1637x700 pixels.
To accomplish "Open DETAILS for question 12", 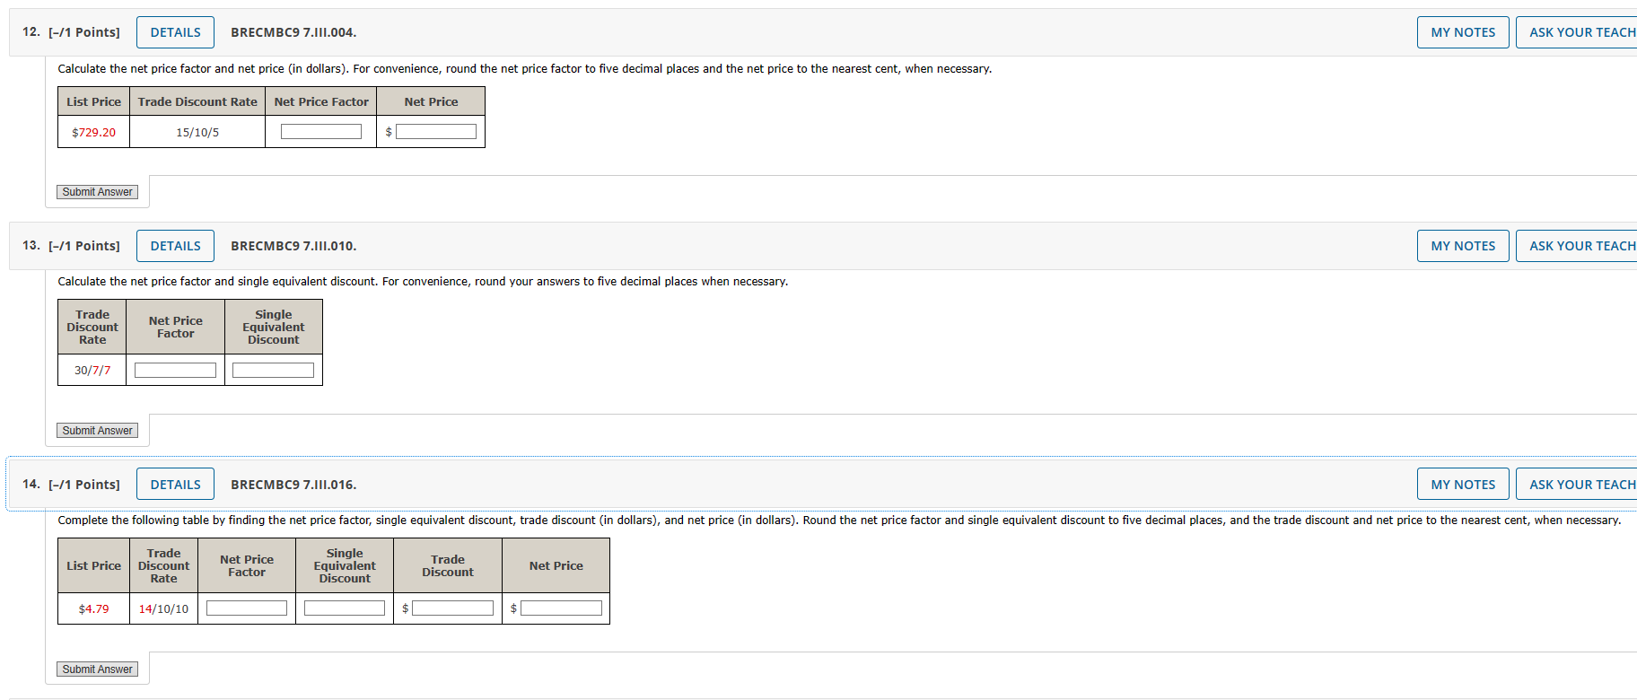I will point(174,31).
